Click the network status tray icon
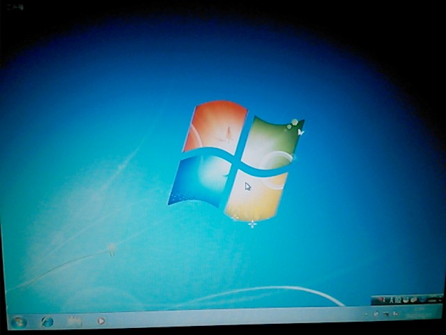Image resolution: width=446 pixels, height=335 pixels. (x=386, y=314)
